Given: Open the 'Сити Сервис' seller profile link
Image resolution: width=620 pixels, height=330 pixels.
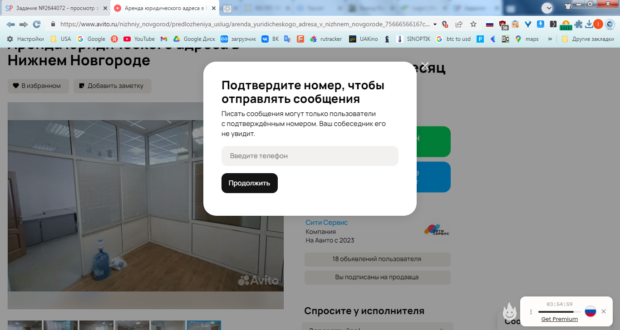Looking at the screenshot, I should 327,223.
